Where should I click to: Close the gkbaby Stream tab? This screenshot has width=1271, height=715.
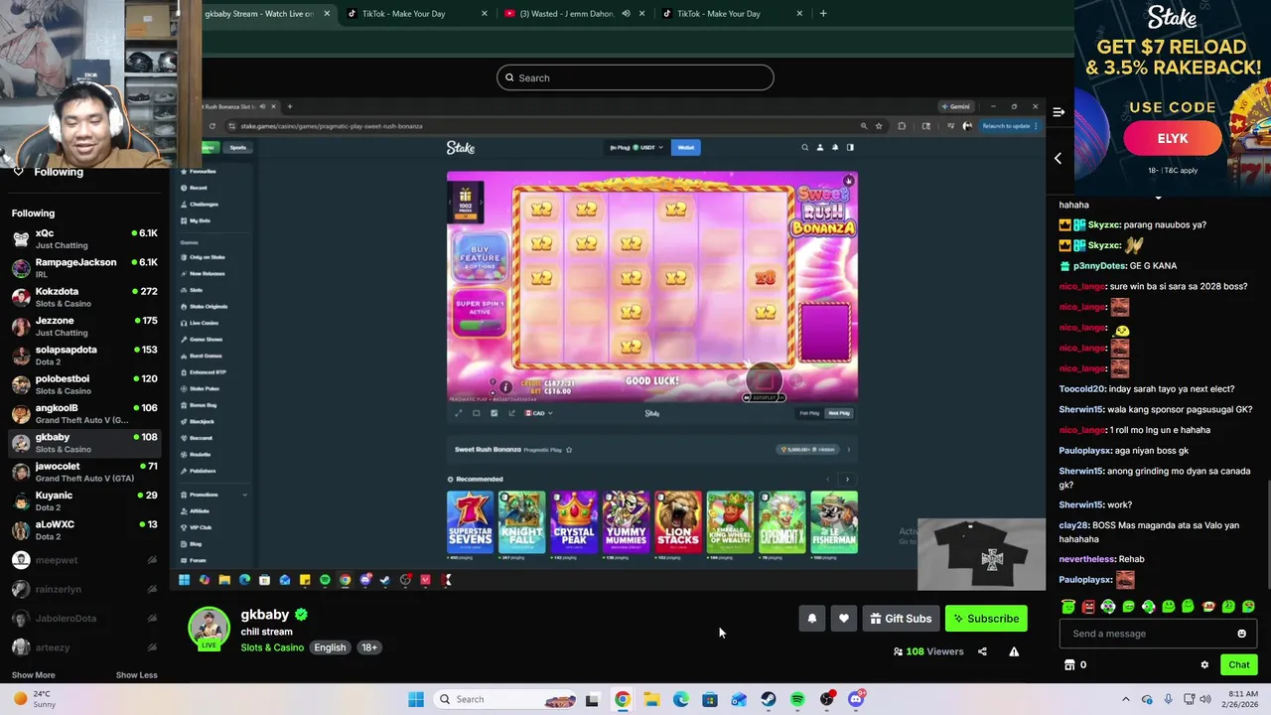click(327, 14)
